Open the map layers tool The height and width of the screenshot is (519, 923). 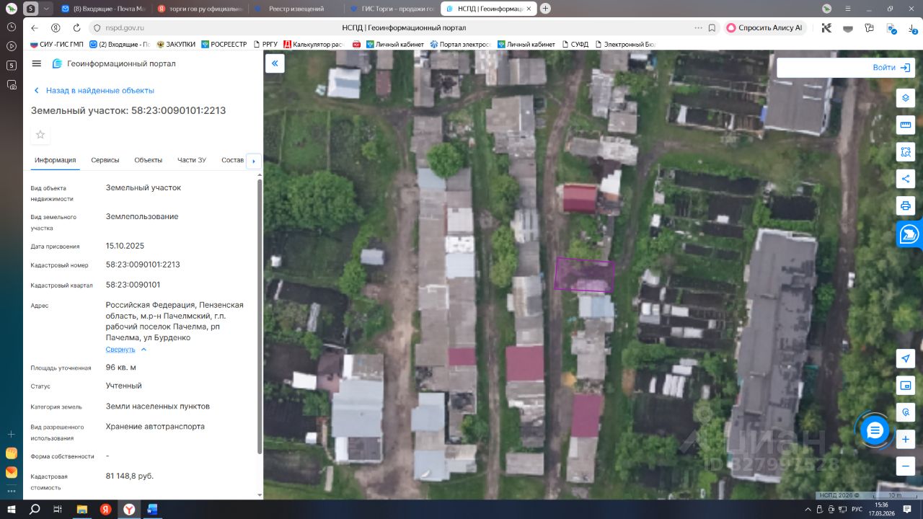tap(906, 98)
